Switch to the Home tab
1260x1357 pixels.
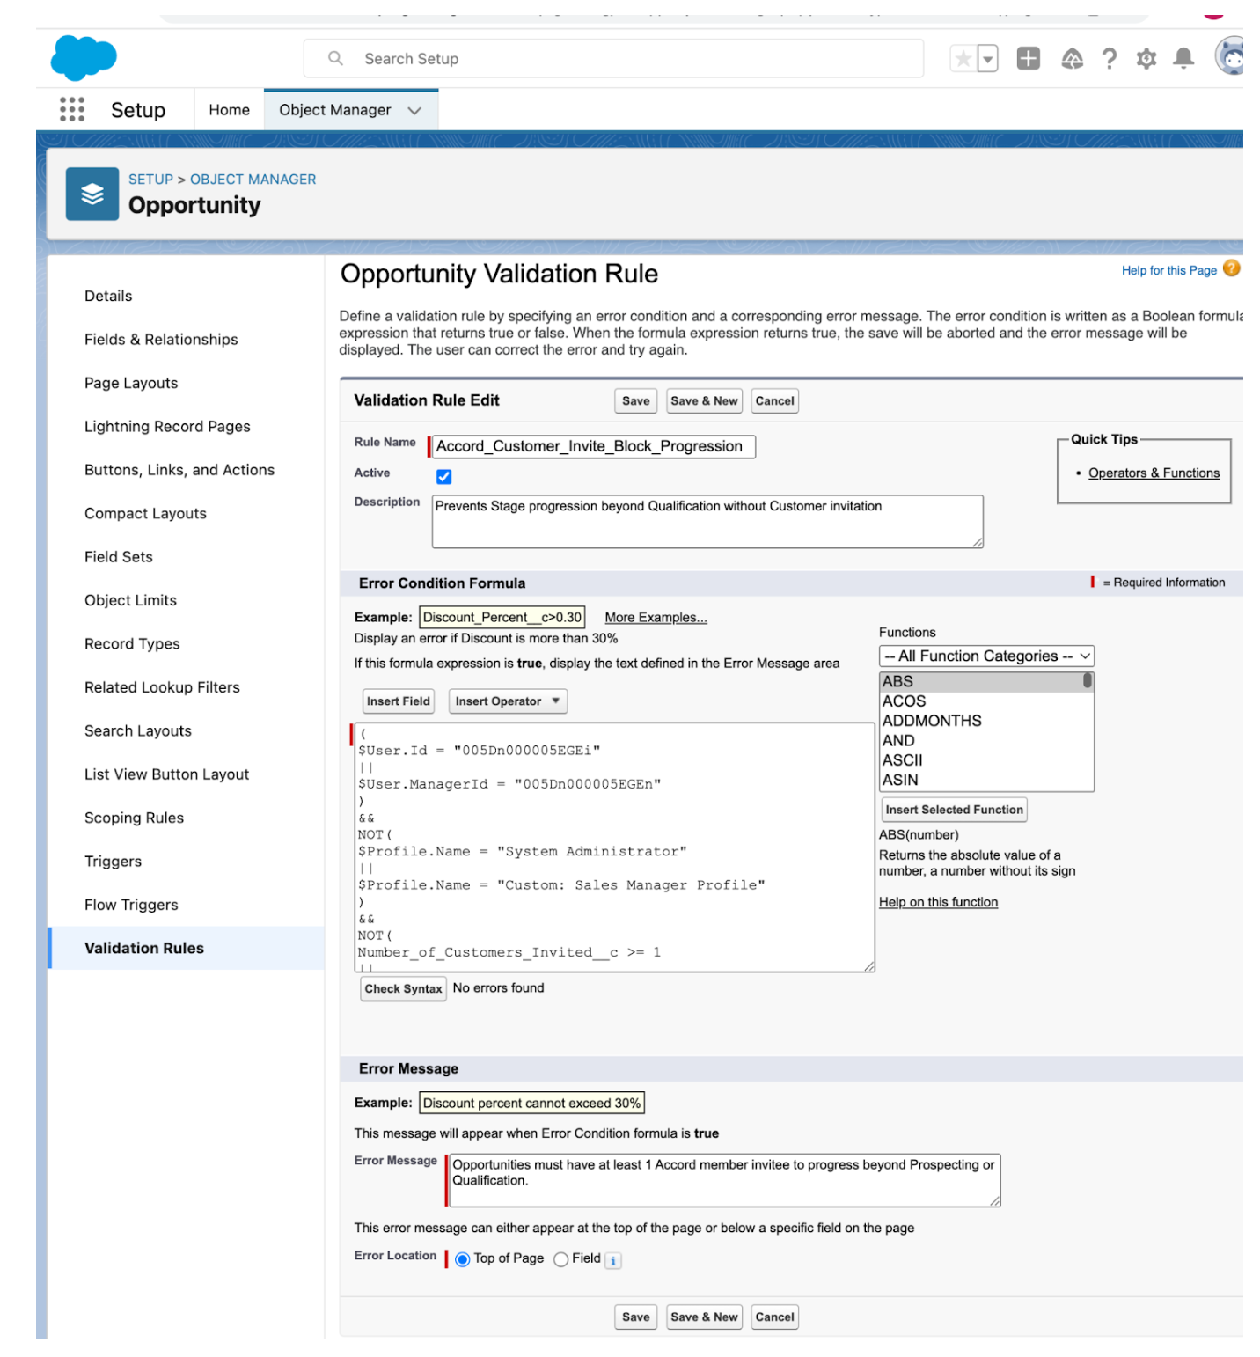tap(228, 109)
